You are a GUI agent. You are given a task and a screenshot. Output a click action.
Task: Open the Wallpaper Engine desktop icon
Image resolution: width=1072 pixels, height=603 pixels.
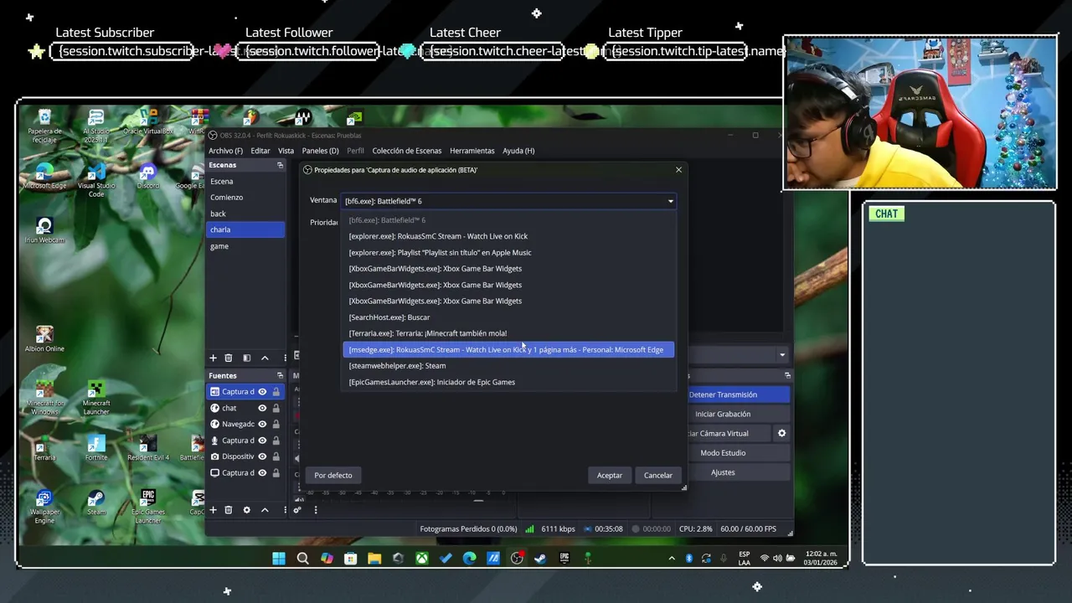[x=44, y=506]
